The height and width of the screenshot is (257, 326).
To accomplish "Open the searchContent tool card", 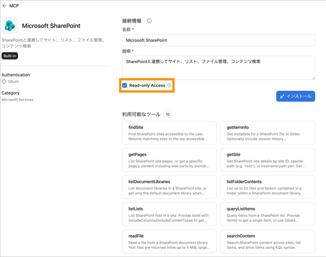I will pyautogui.click(x=268, y=241).
